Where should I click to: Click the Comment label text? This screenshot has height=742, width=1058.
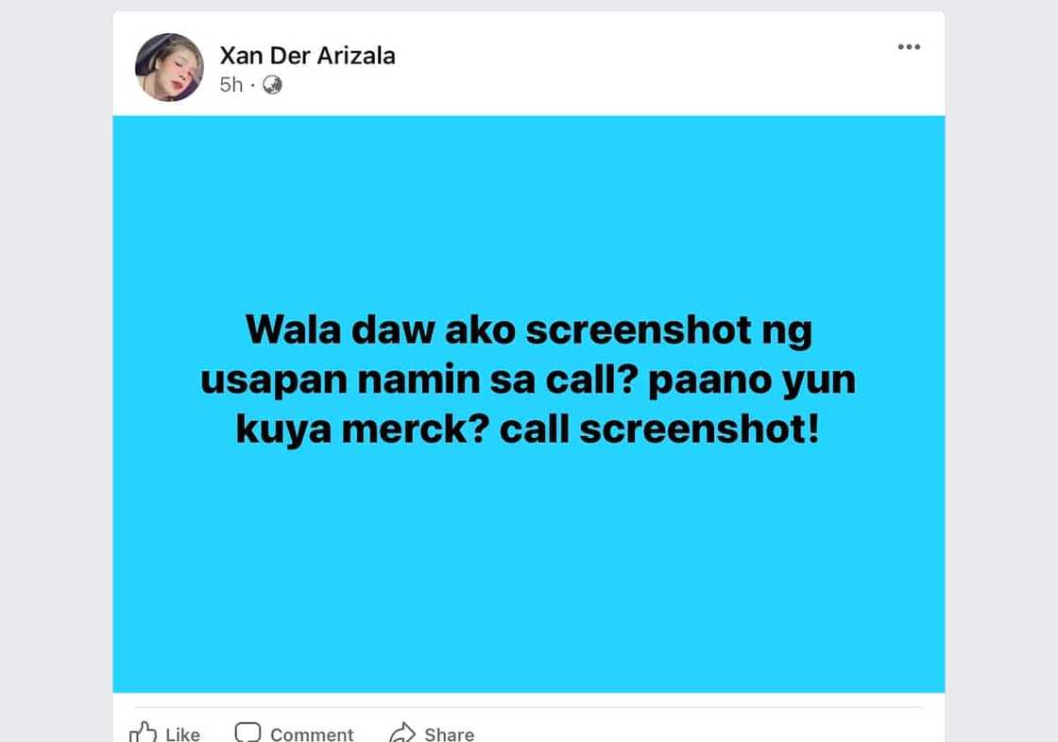312,734
